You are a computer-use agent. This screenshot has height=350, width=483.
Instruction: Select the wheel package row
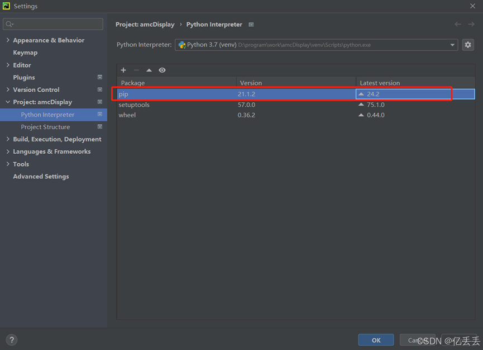coord(296,115)
